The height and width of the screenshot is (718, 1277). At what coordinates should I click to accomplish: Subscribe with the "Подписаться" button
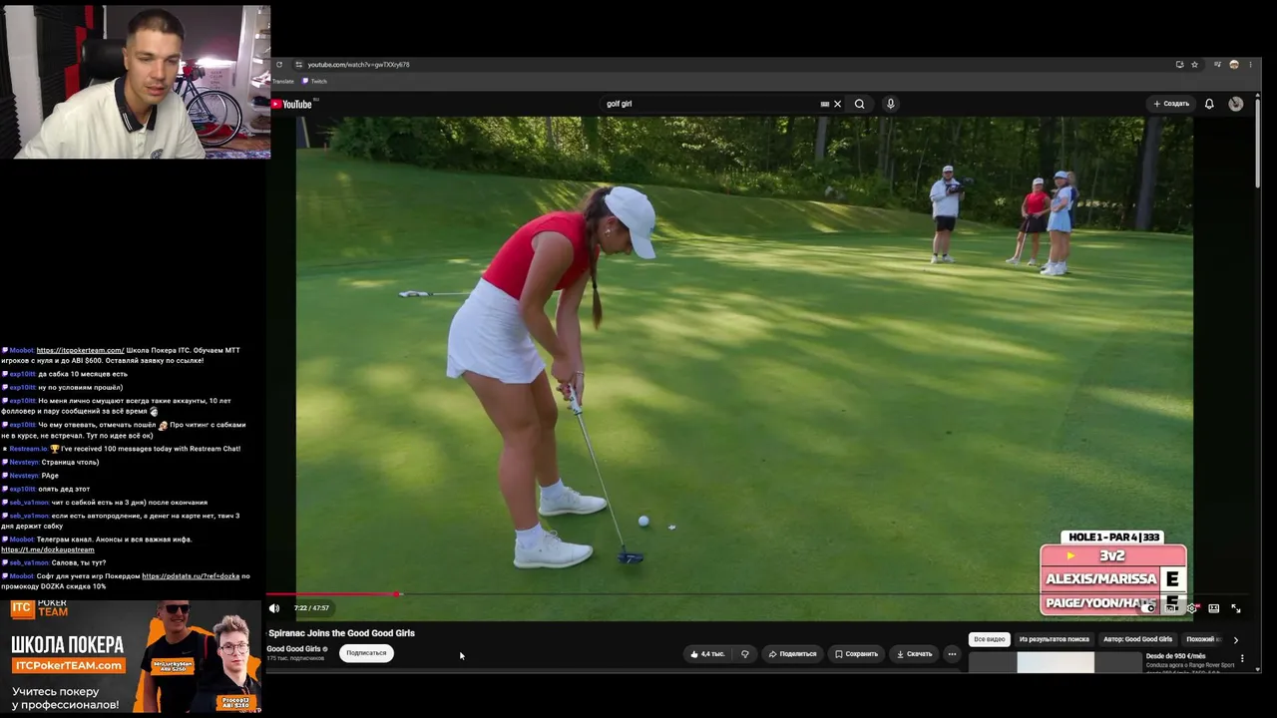[366, 653]
